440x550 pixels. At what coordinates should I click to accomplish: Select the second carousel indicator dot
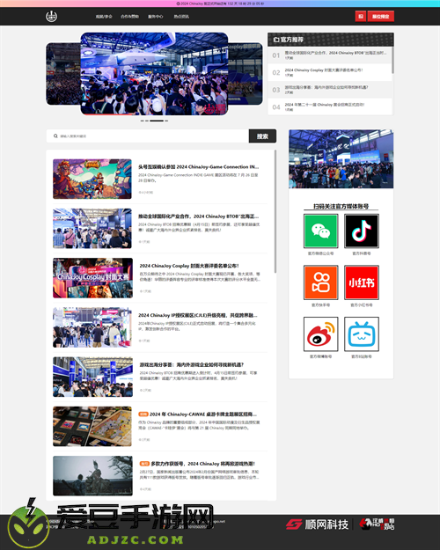click(x=147, y=121)
